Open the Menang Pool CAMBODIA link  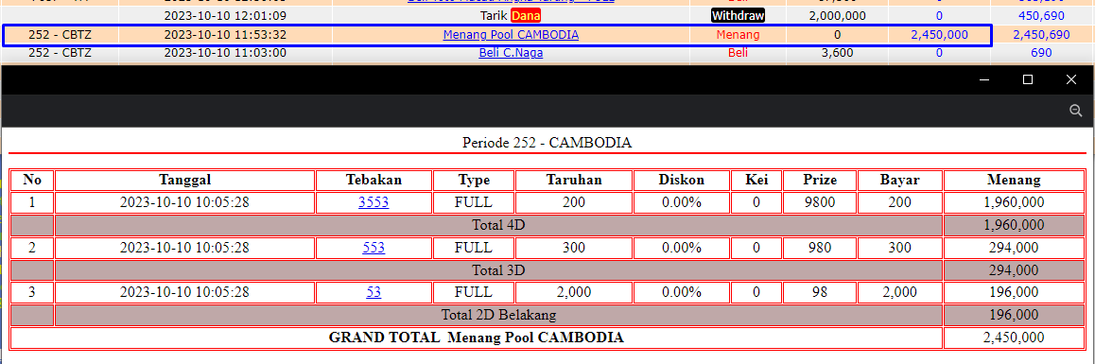(511, 34)
